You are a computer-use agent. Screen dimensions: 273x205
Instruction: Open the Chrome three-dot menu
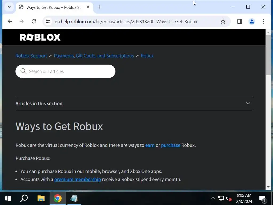(264, 21)
